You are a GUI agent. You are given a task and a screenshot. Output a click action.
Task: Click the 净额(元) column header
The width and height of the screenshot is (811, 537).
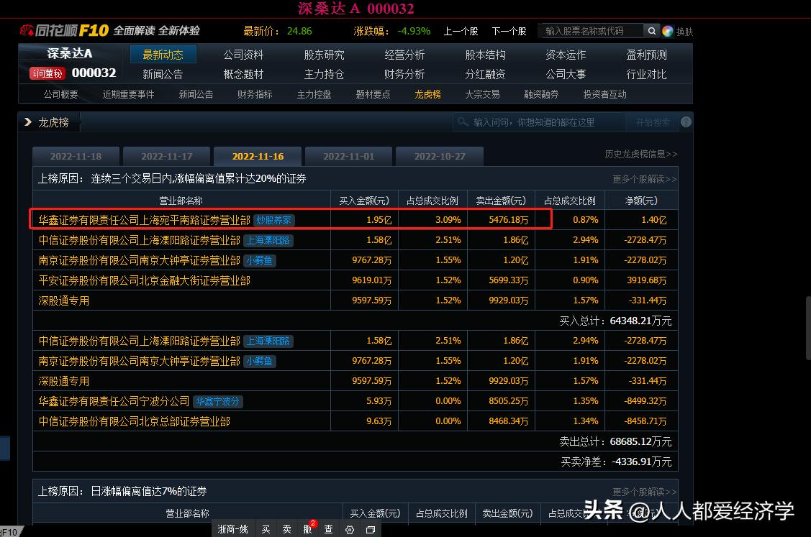click(x=641, y=201)
